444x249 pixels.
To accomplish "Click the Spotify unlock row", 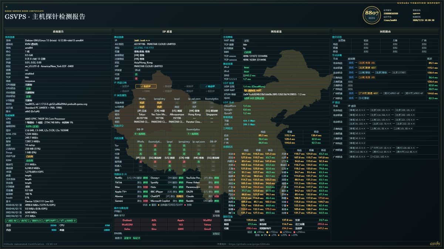I will 167,182.
